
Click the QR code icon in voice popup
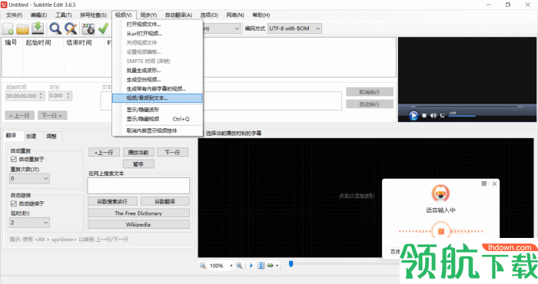pyautogui.click(x=483, y=184)
